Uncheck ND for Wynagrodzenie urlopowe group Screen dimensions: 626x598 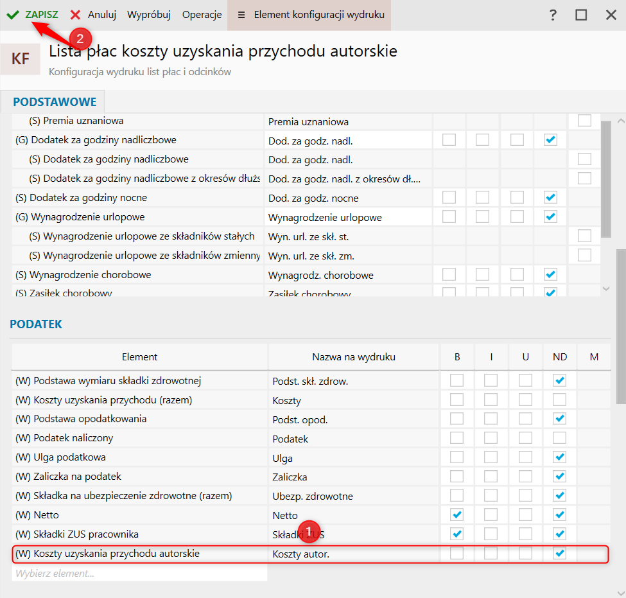[x=550, y=216]
